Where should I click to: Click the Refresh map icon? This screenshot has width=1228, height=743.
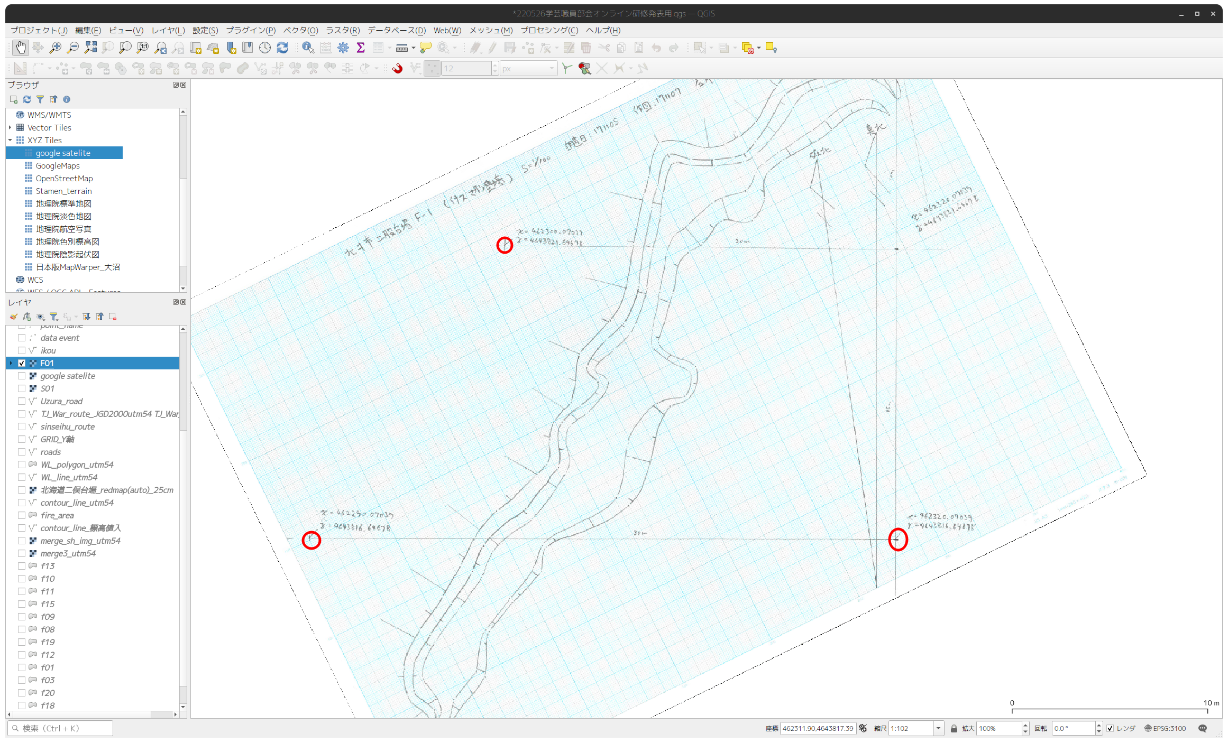coord(282,48)
